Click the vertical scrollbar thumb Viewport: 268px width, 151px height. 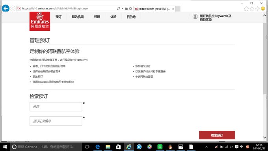tap(265, 58)
